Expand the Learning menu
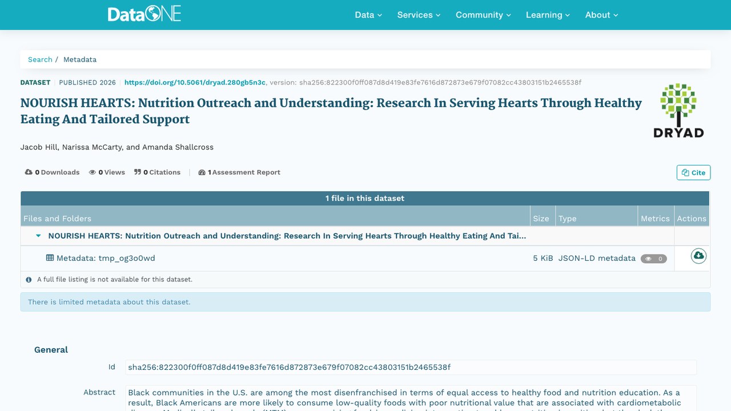The width and height of the screenshot is (731, 411). [548, 15]
